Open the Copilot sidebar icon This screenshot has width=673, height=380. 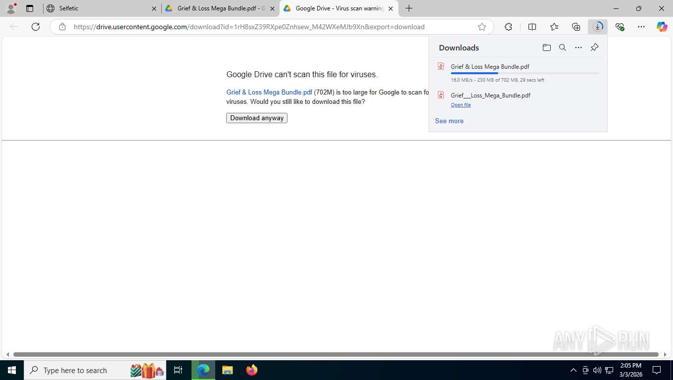662,27
